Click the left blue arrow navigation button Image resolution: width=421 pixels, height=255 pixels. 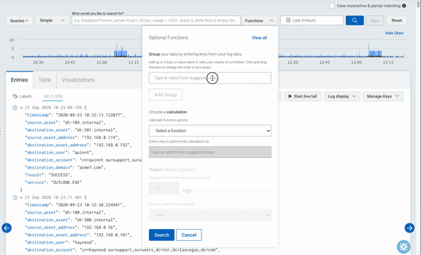7,228
